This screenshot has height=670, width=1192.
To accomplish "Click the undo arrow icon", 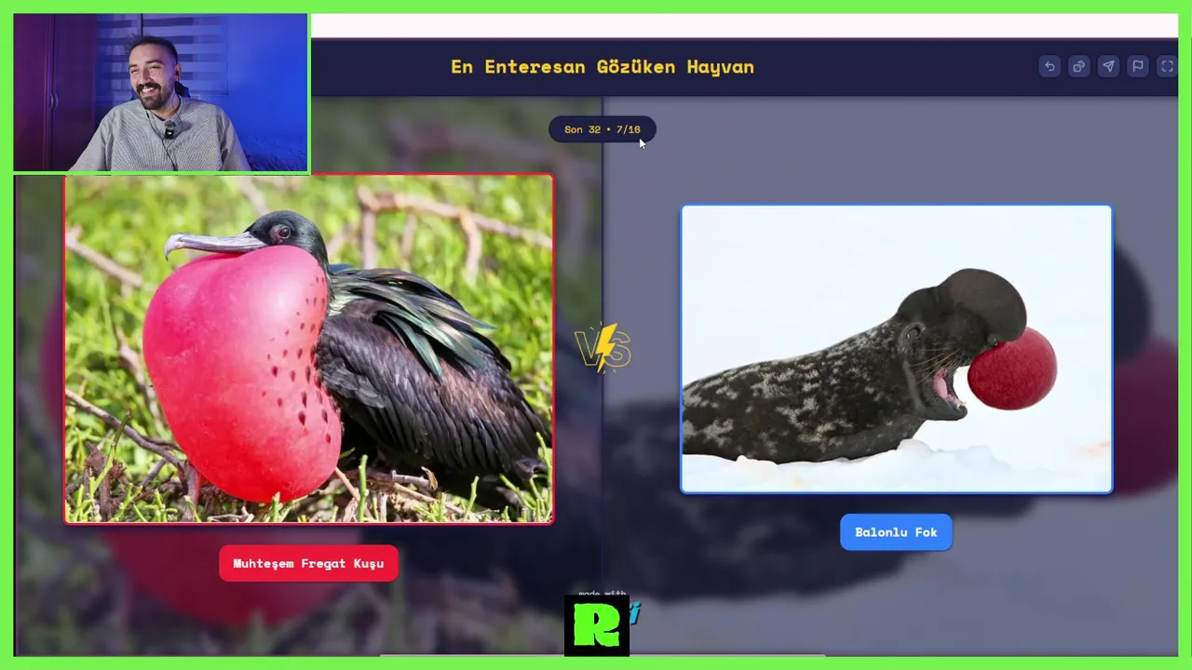I will [1050, 66].
